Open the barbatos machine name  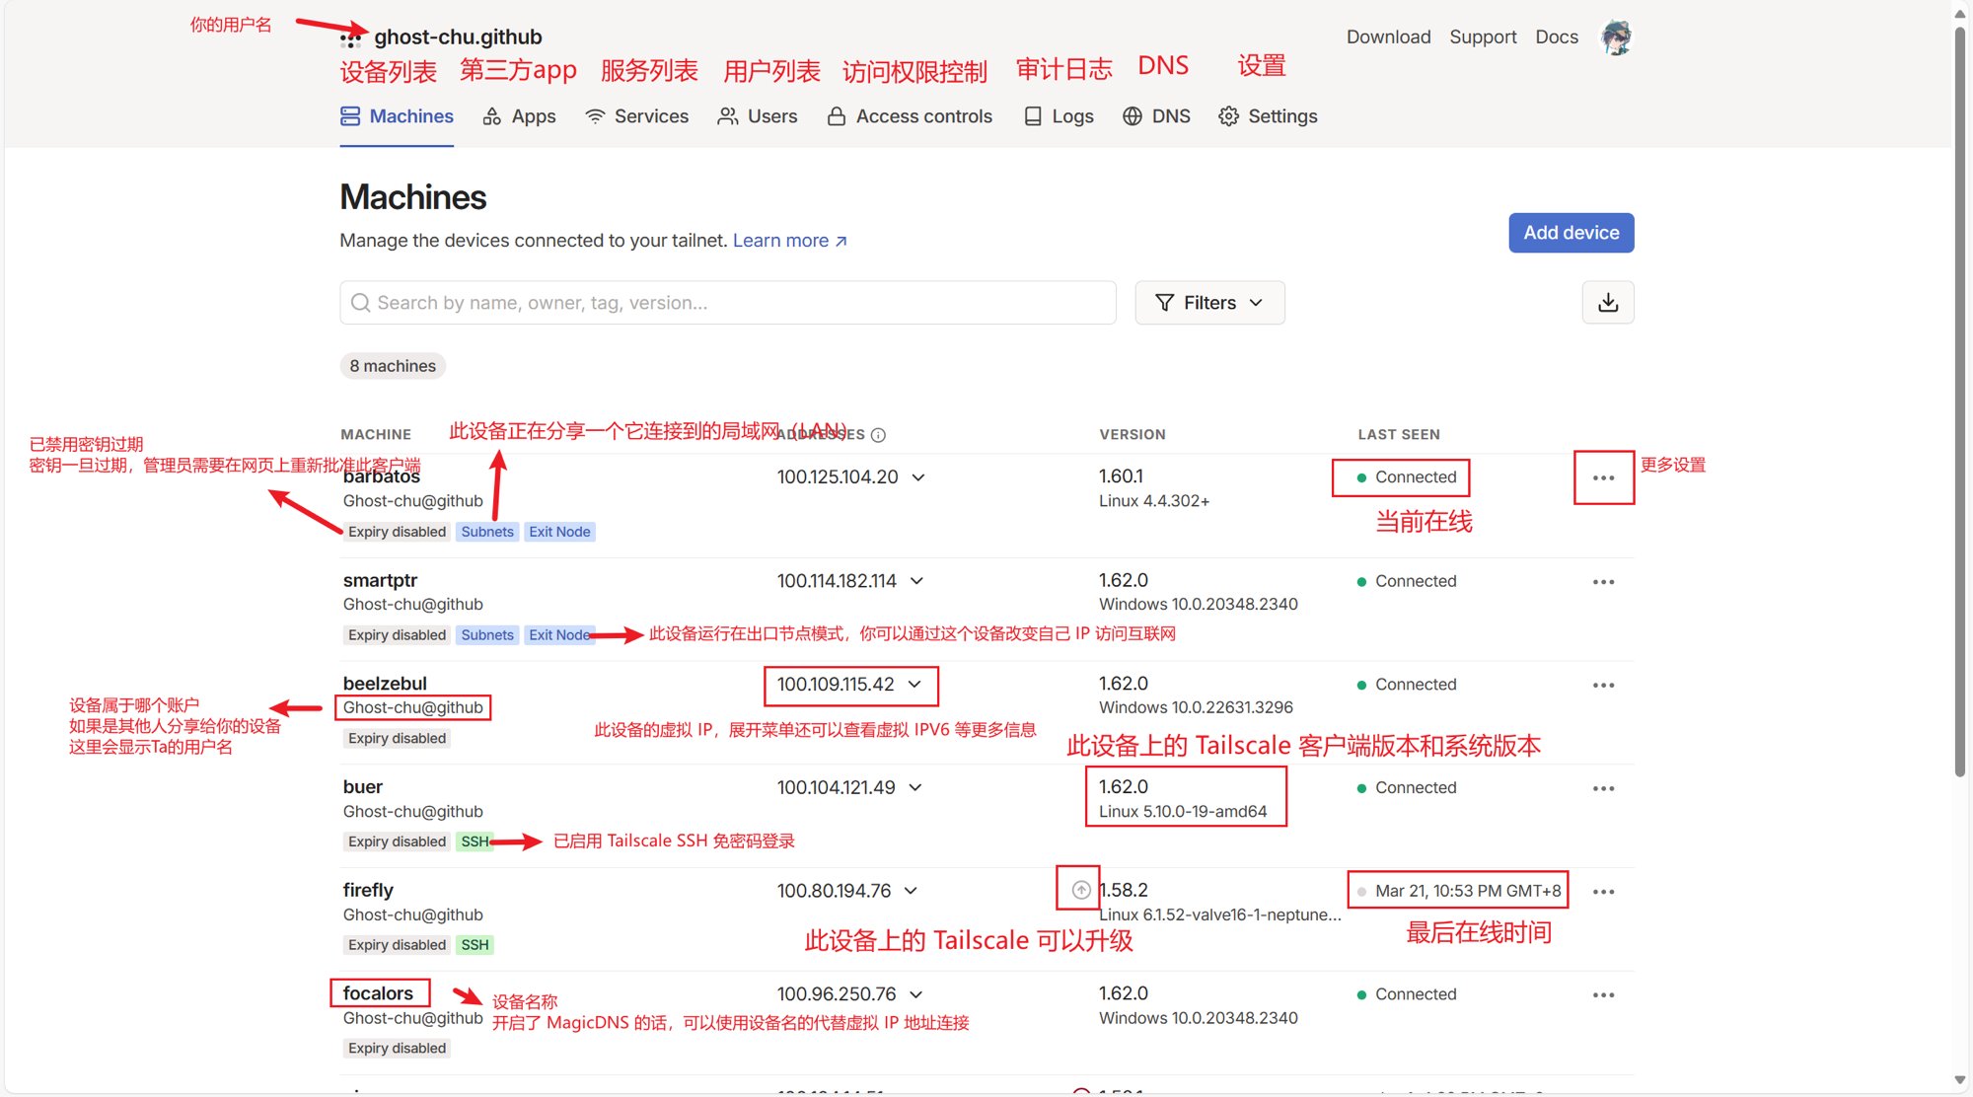click(x=382, y=476)
